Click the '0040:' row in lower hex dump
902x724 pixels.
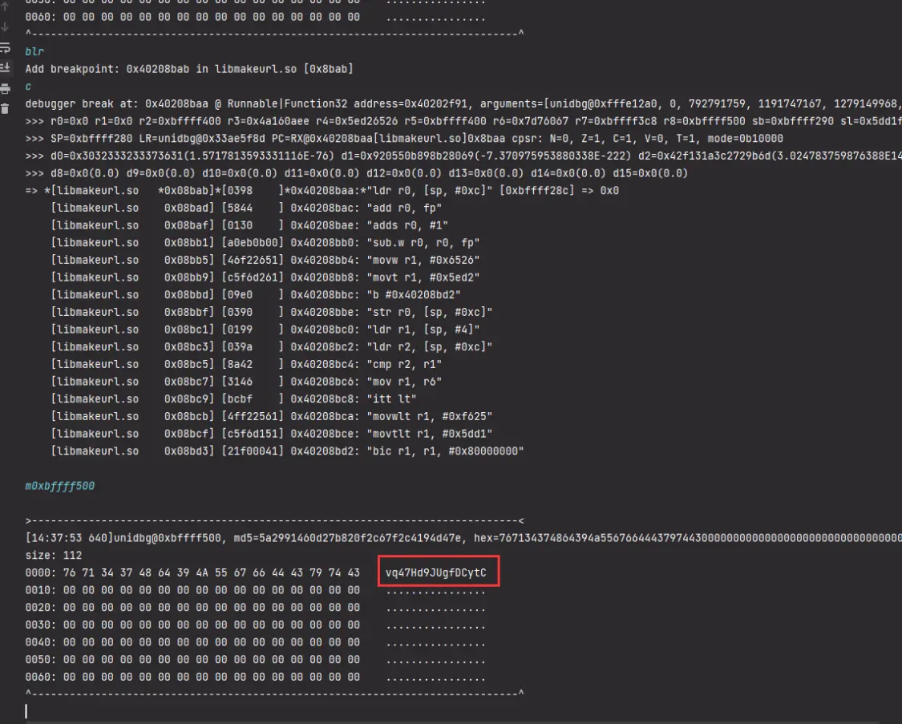(256, 641)
